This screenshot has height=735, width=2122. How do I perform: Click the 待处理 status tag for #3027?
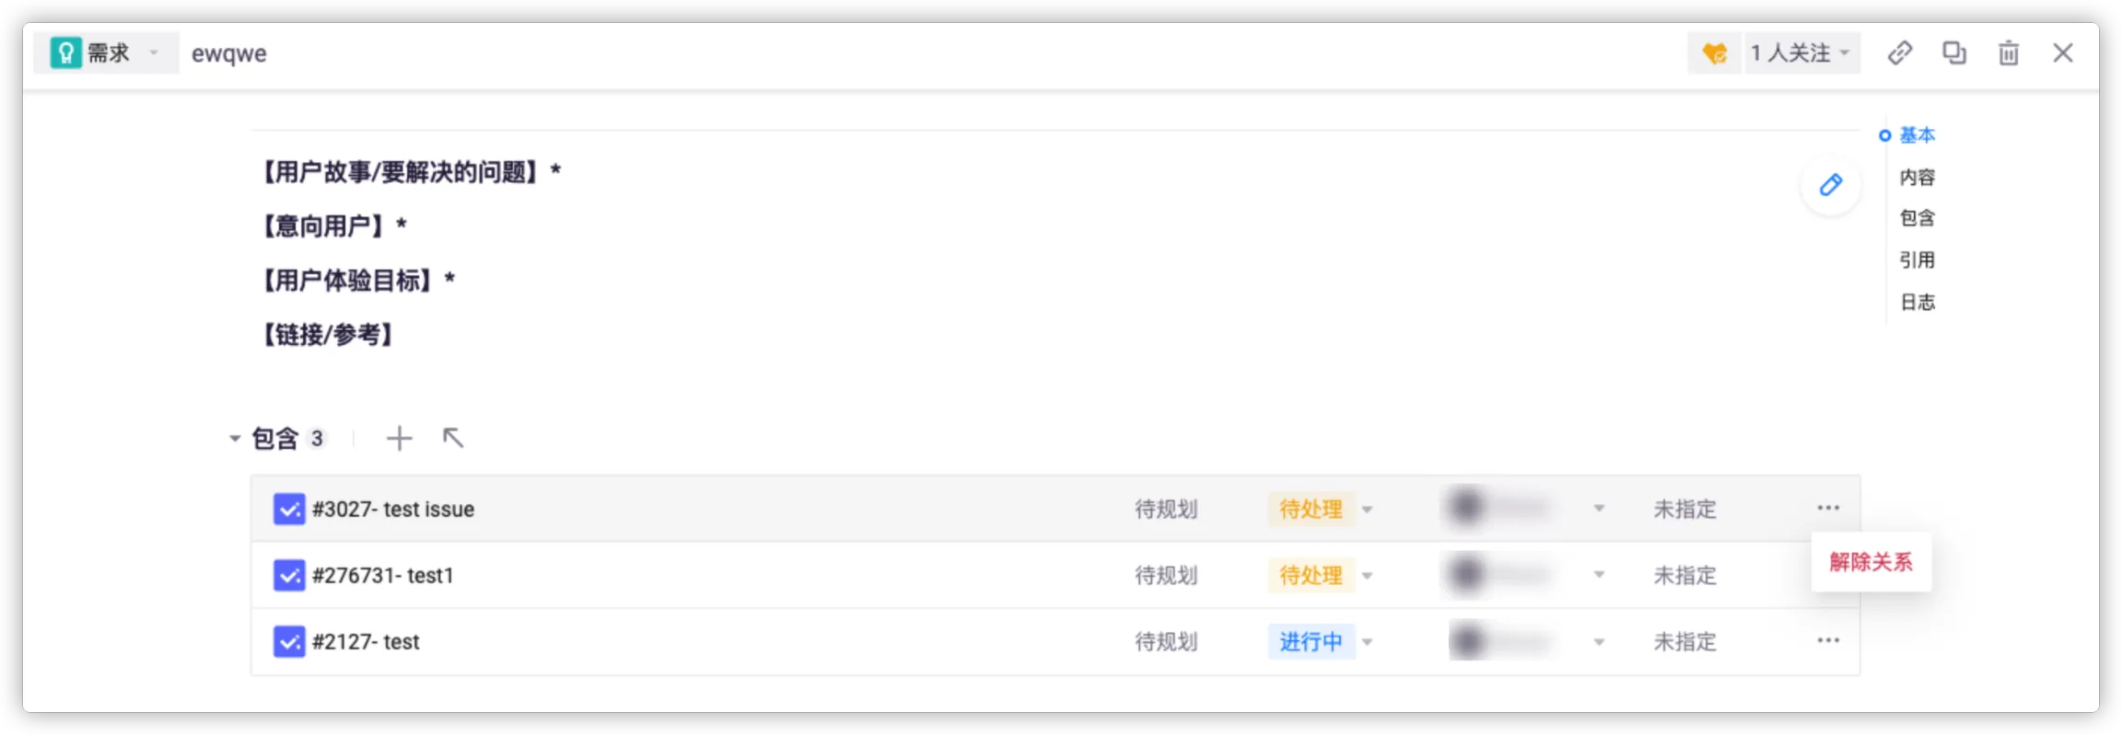(1310, 509)
